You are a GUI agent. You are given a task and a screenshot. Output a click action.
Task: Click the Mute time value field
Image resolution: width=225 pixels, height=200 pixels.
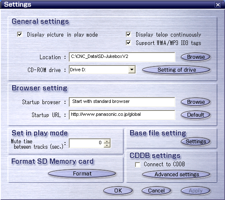86,143
